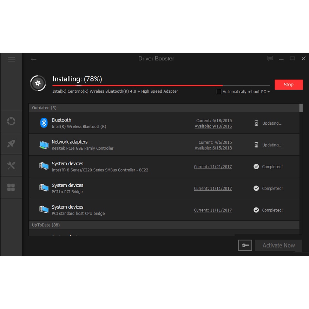This screenshot has width=309, height=309.
Task: Click the Bluetooth device icon for Wireless Bluetooth
Action: [44, 123]
